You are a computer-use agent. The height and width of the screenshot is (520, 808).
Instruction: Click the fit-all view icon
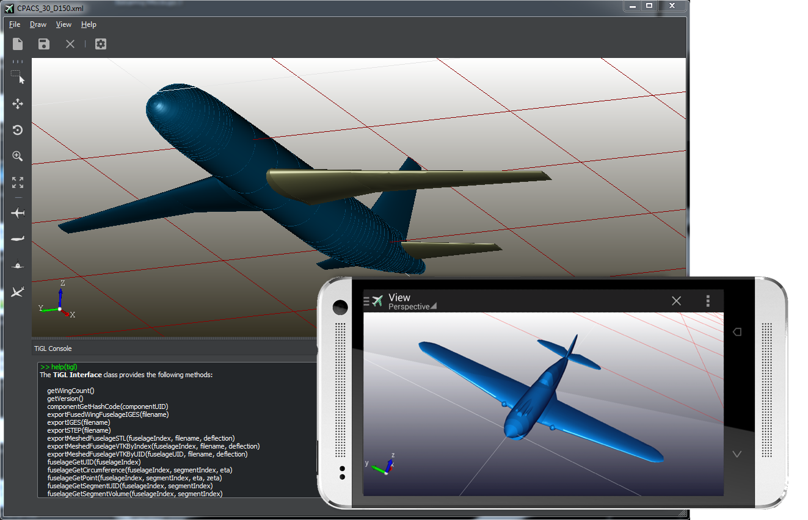point(18,182)
